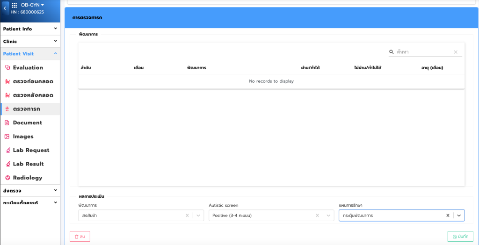Screen dimensions: 479x245
Task: Clear the พัฒนาการ selection สงสัยช้า
Action: coord(187,216)
